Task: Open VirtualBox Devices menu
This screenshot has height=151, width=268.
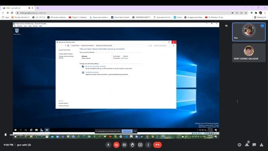Action: tap(35, 26)
